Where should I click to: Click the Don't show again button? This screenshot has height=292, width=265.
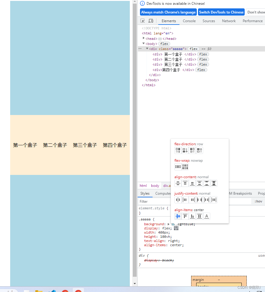click(x=257, y=12)
